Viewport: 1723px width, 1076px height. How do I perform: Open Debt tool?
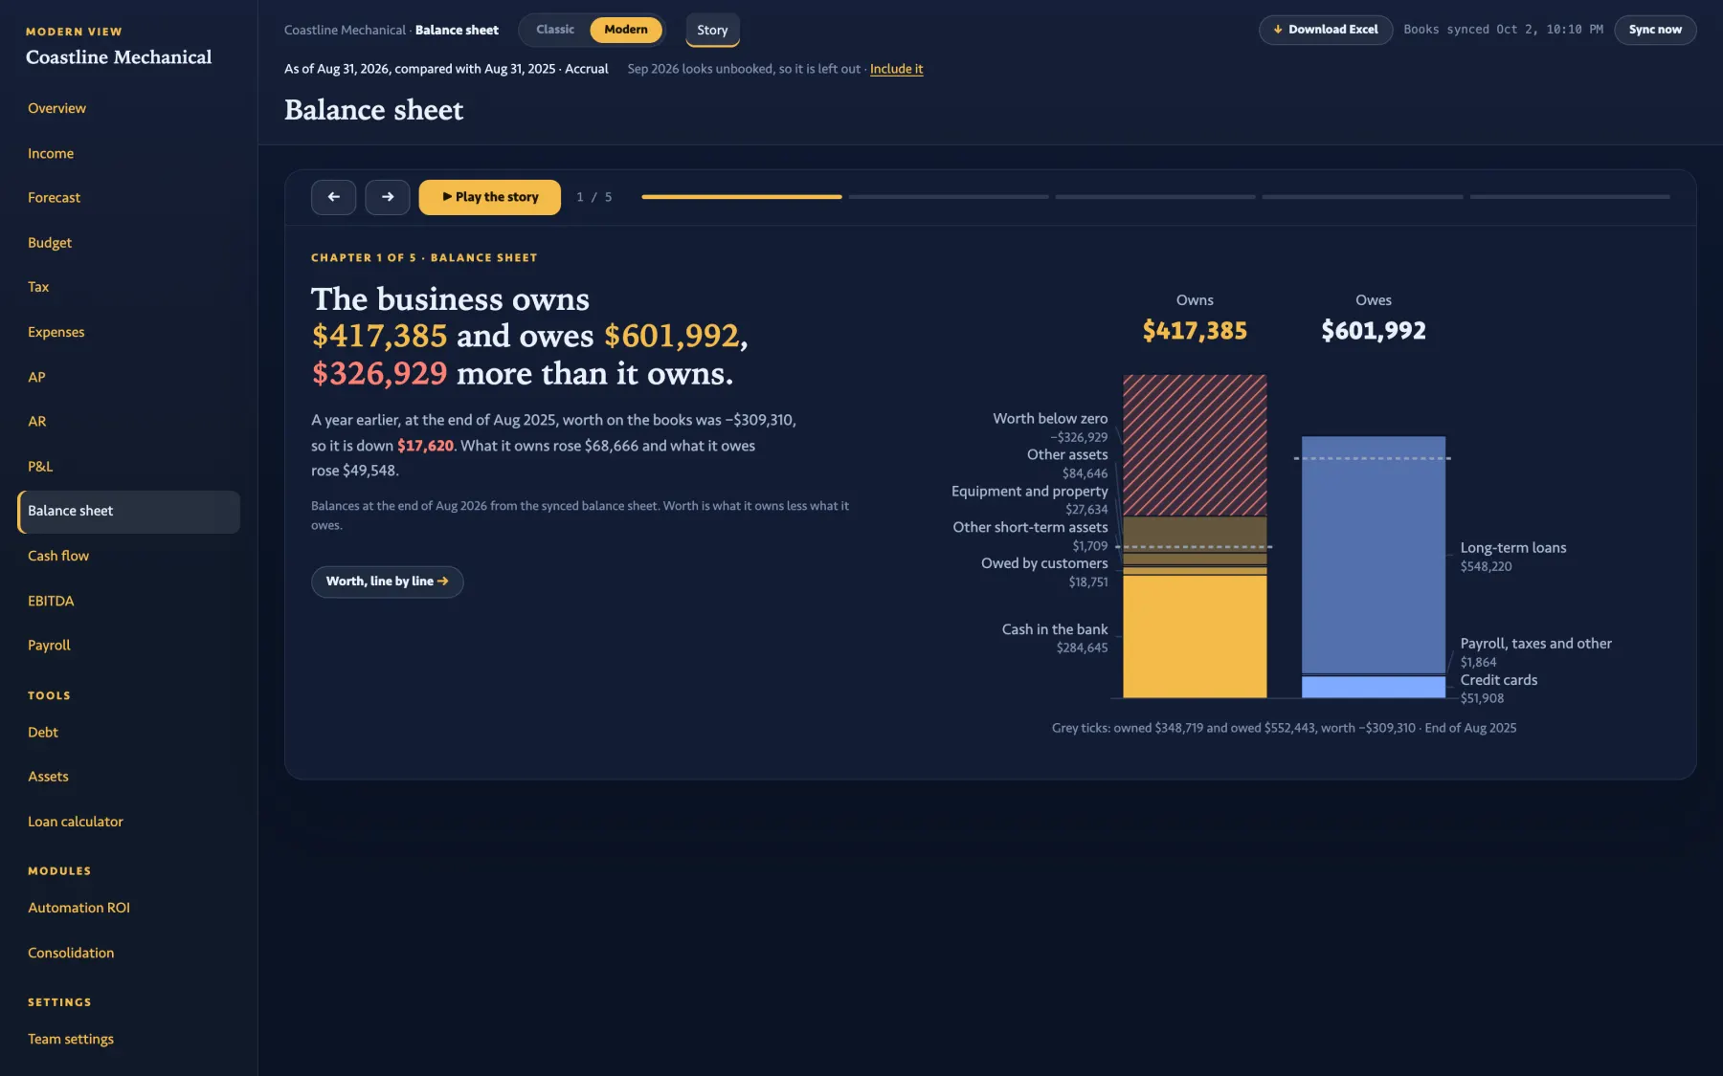[128, 733]
